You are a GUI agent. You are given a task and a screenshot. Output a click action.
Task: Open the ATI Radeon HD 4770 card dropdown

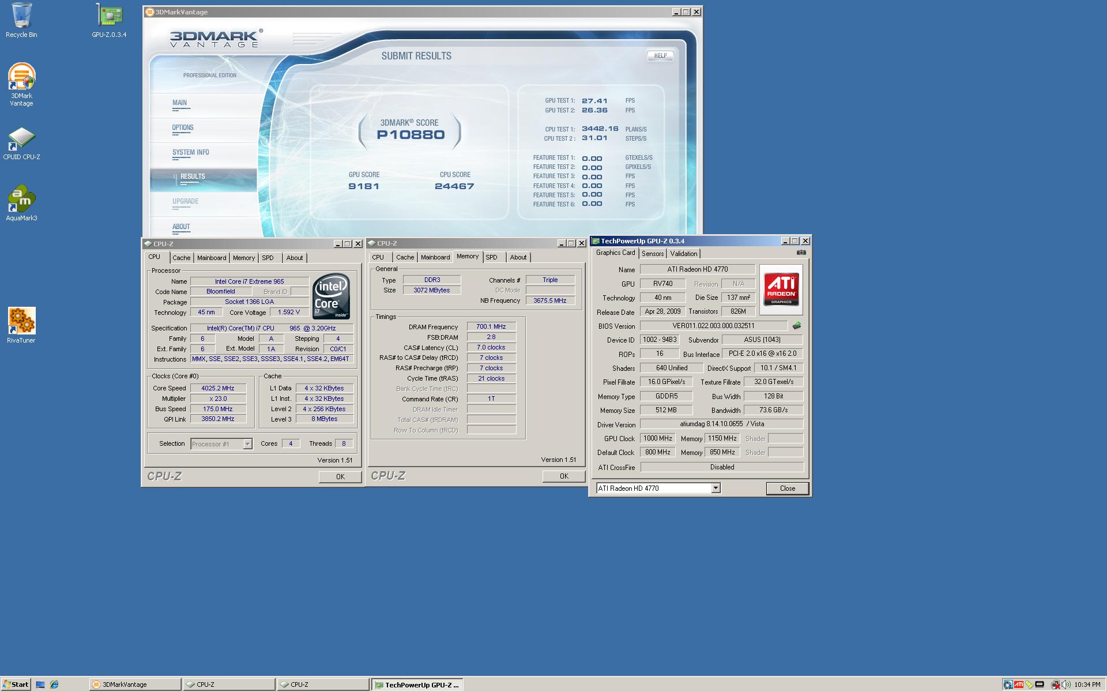pos(716,488)
